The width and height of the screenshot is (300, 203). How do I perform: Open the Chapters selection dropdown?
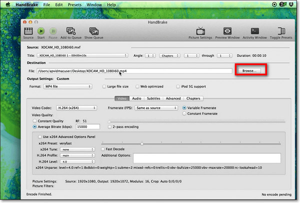(x=169, y=55)
